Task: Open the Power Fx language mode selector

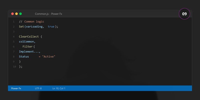Action: (16, 88)
